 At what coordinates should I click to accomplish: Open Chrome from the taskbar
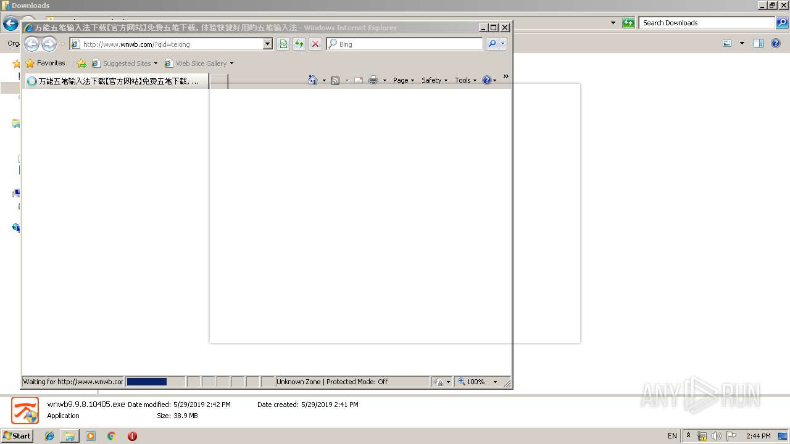[x=111, y=436]
